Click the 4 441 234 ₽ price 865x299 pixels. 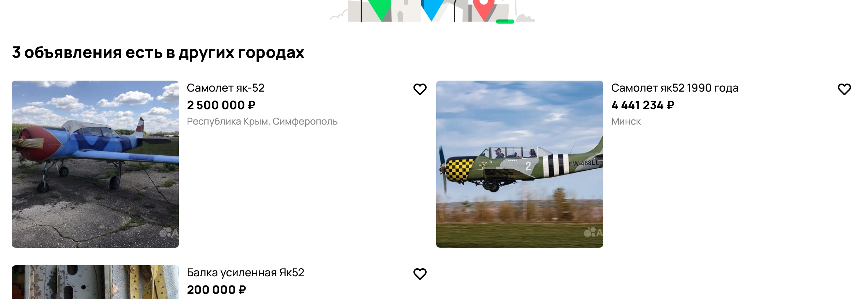point(643,105)
